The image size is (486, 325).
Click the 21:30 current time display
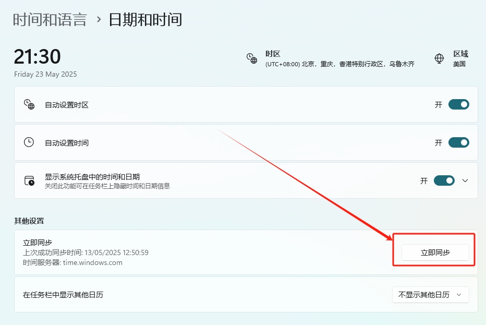point(37,56)
